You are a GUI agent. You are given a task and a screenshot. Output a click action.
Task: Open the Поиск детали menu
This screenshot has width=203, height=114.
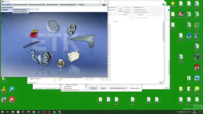click(x=7, y=5)
